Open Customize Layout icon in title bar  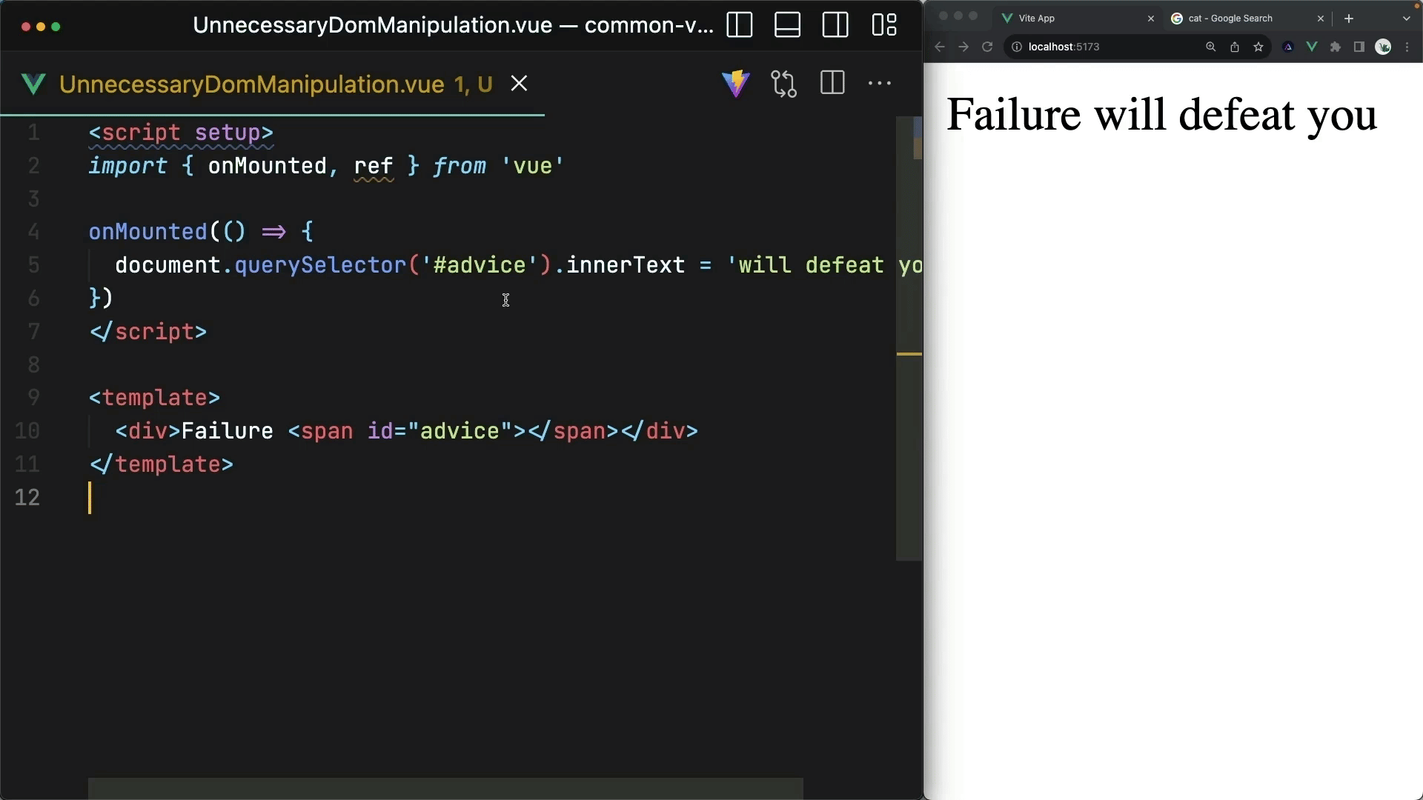[x=883, y=25]
